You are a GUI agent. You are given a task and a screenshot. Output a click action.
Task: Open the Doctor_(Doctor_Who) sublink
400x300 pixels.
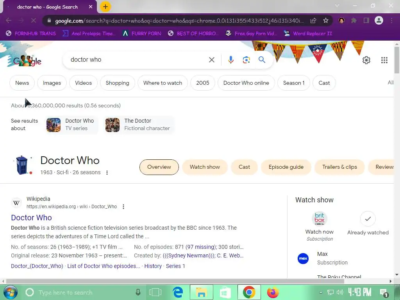click(x=37, y=266)
